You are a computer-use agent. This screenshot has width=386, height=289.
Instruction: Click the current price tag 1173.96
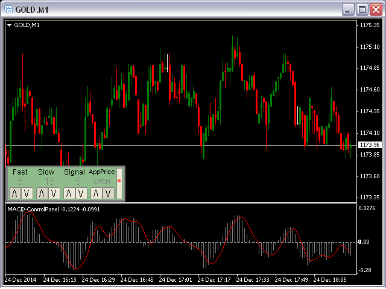[x=369, y=145]
